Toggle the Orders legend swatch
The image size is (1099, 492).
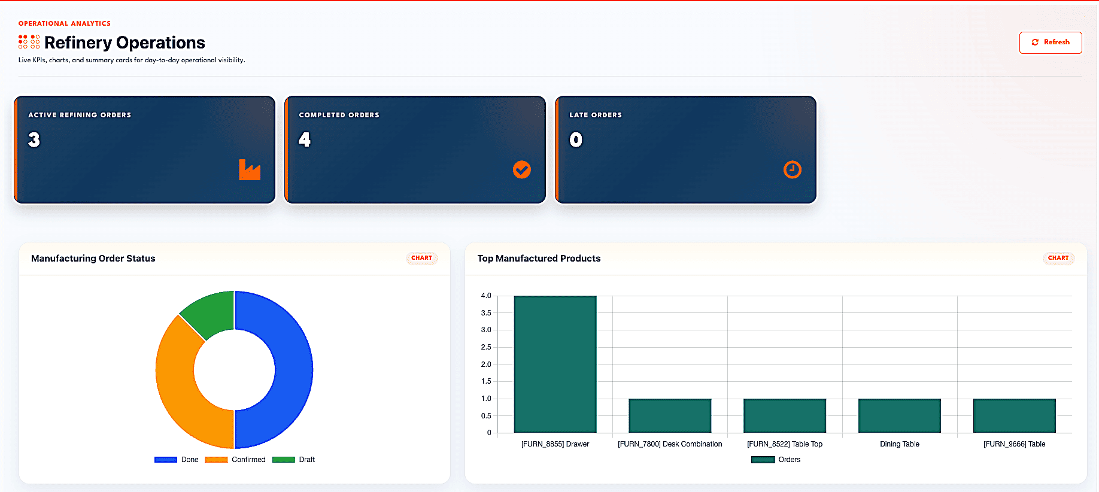tap(763, 460)
